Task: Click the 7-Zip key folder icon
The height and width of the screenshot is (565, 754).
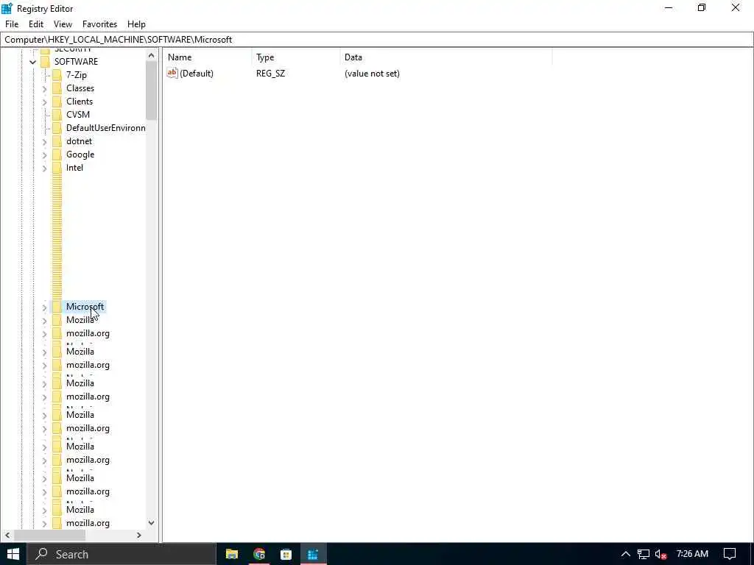Action: click(x=57, y=75)
